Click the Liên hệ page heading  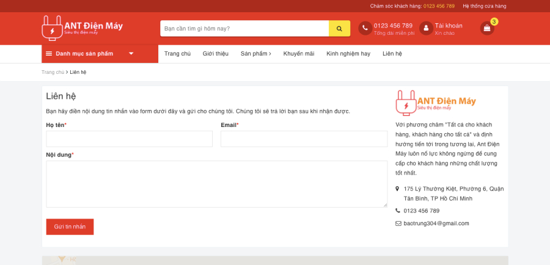point(61,96)
